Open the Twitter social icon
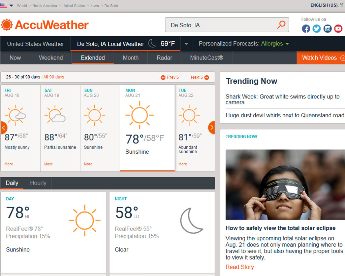 (317, 29)
